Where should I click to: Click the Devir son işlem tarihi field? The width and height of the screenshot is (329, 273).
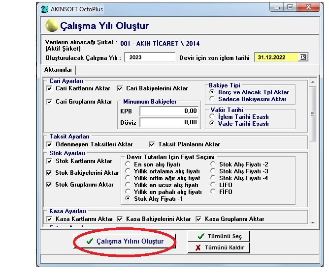pos(276,57)
